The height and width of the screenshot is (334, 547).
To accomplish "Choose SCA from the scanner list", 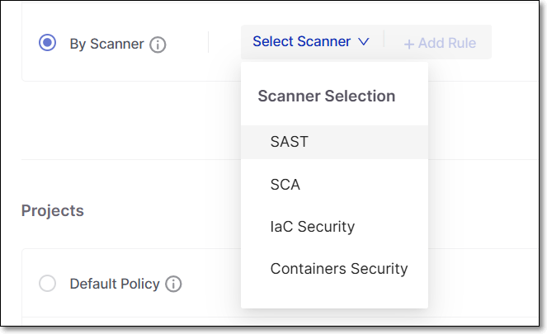I will click(x=285, y=185).
